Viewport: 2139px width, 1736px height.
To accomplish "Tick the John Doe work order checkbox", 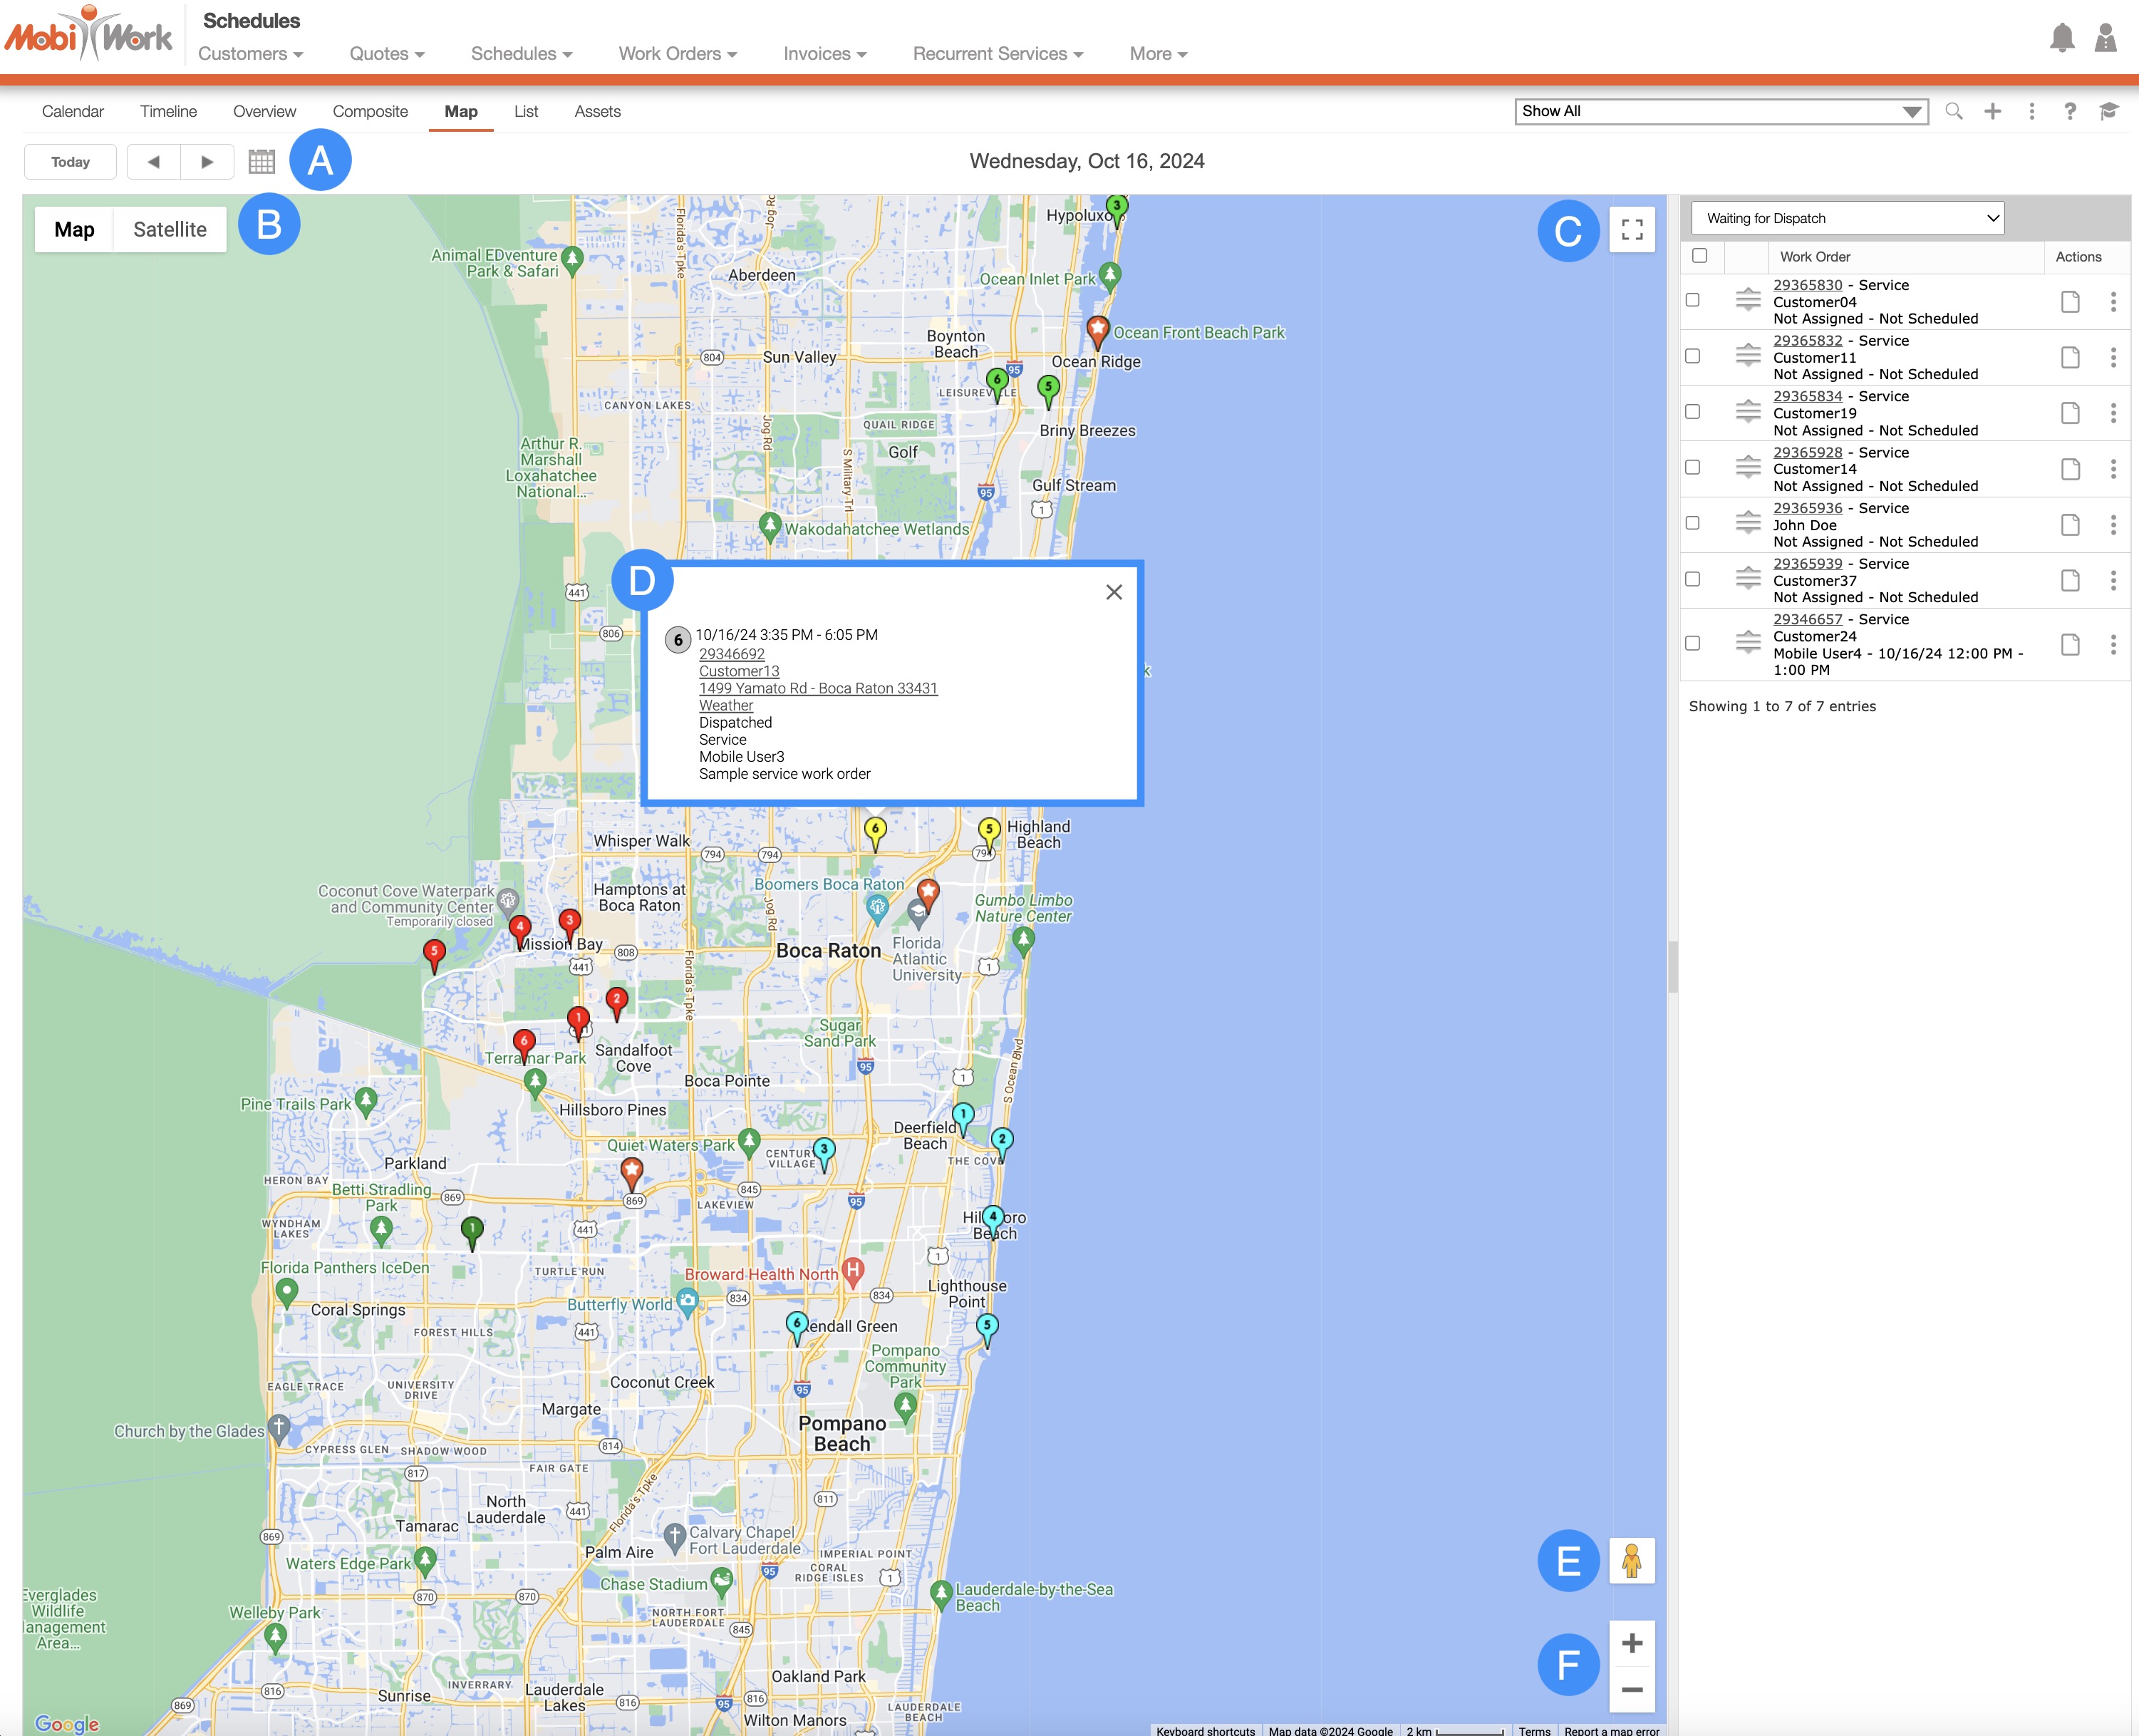I will coord(1692,523).
